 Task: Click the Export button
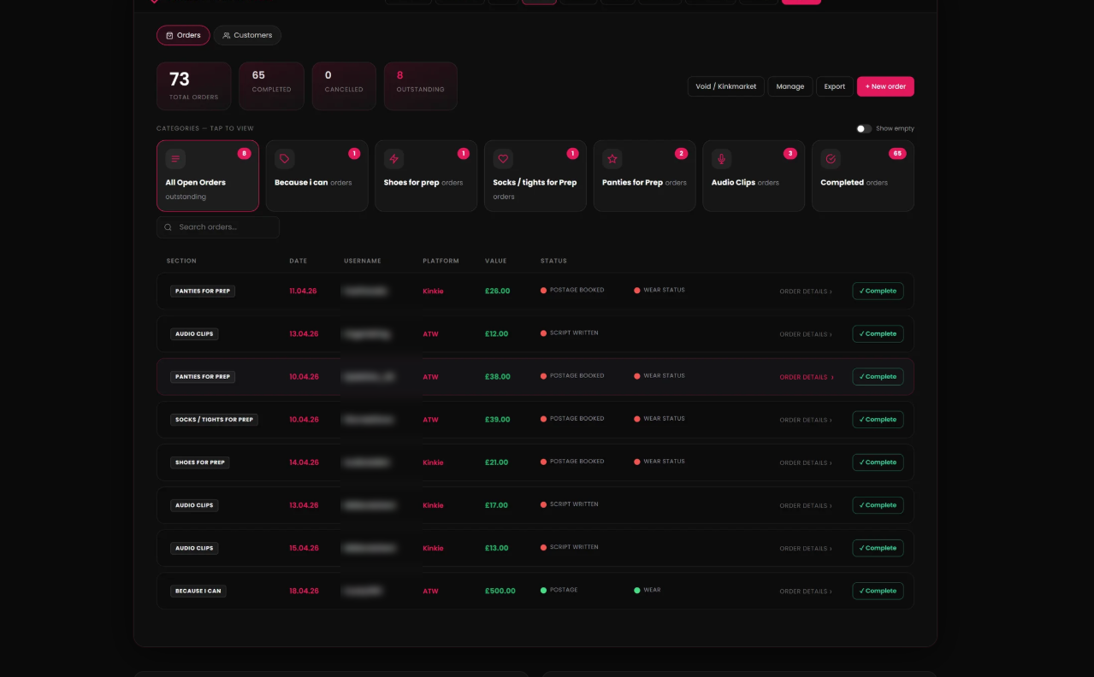pyautogui.click(x=835, y=86)
